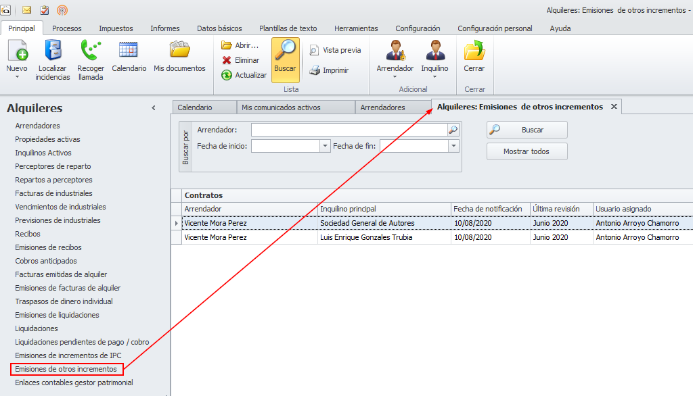Click Vista previa icon
The image size is (693, 396).
(x=314, y=50)
